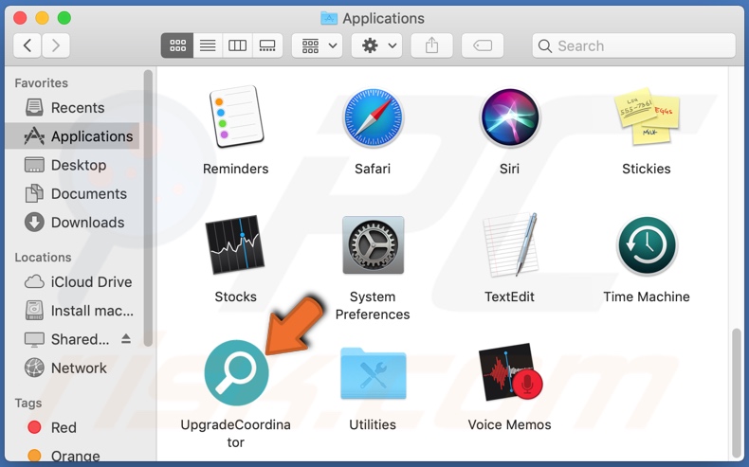Select the TextEdit app icon
Viewport: 749px width, 467px height.
tap(510, 244)
